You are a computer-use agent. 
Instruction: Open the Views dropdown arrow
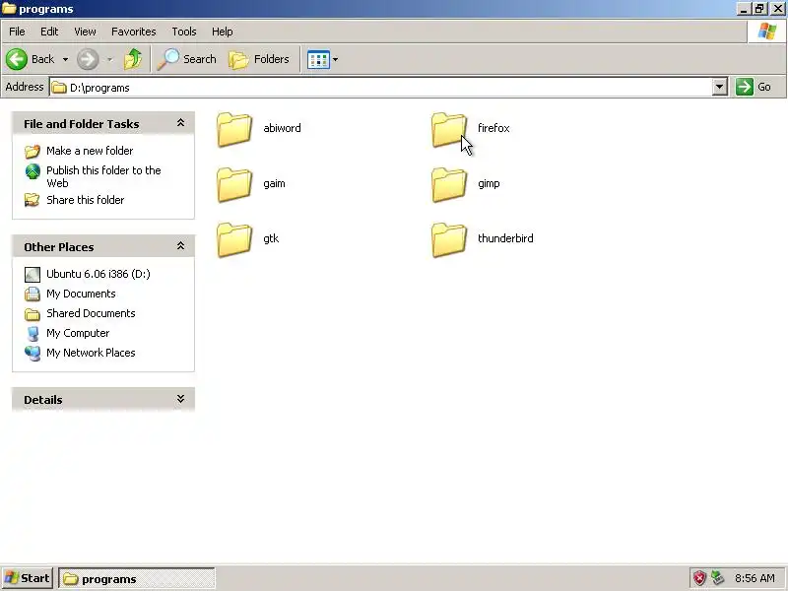point(335,59)
